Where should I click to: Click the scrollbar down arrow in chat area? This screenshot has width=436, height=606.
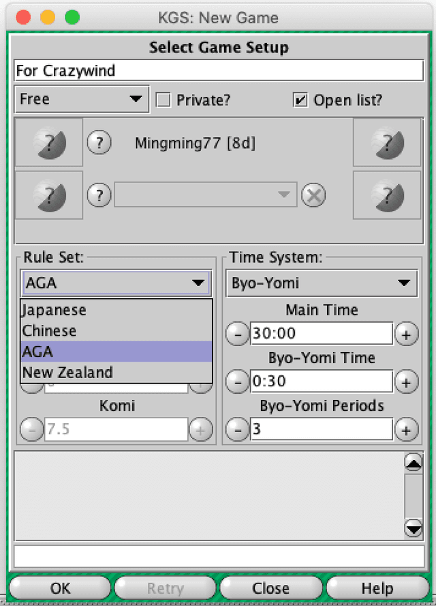[x=414, y=528]
